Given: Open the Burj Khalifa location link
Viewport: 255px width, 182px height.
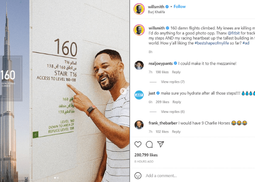Looking at the screenshot, I should 156,12.
